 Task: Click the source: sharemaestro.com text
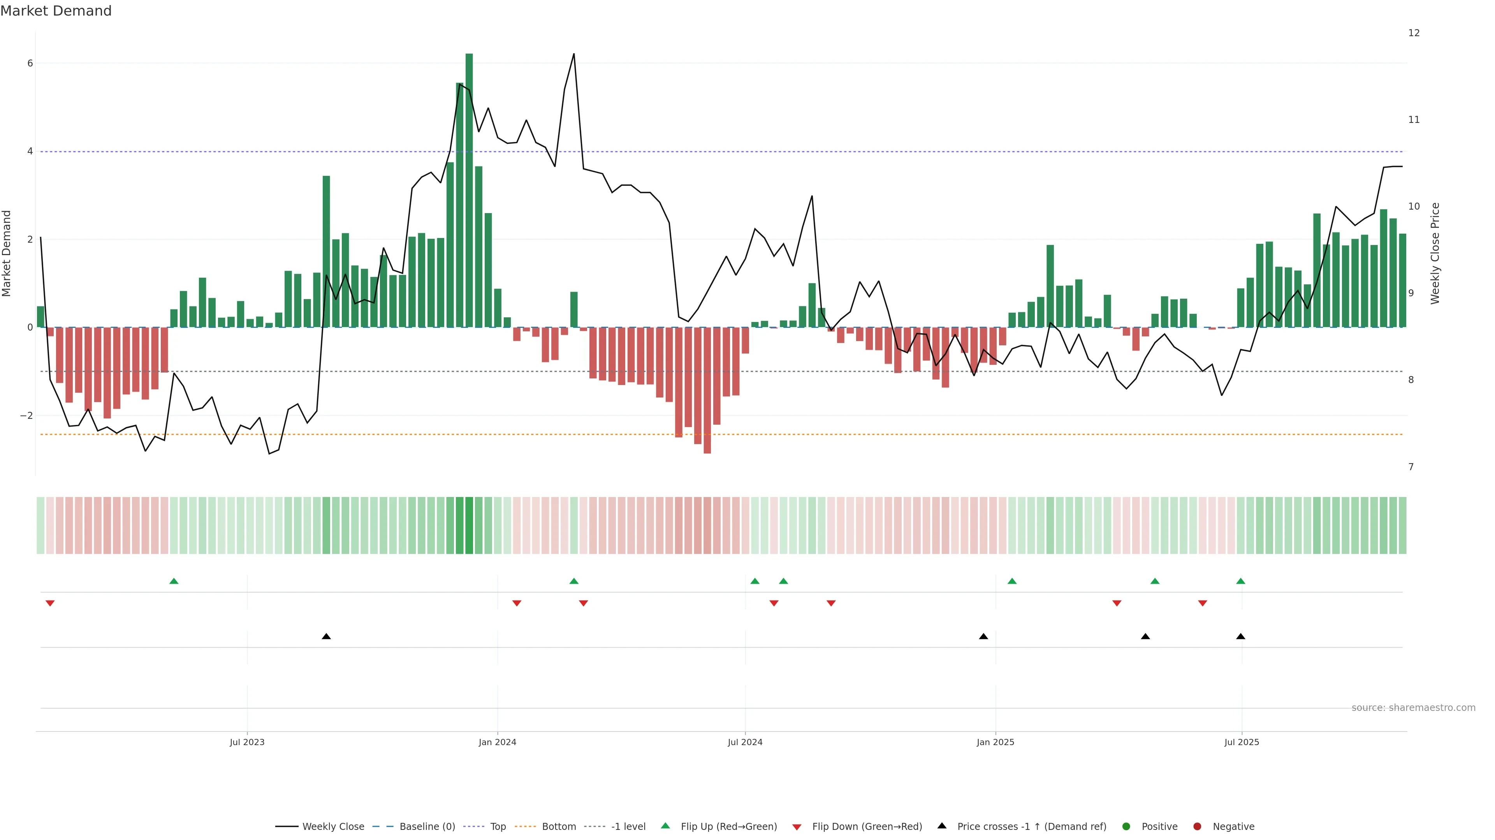[x=1413, y=707]
